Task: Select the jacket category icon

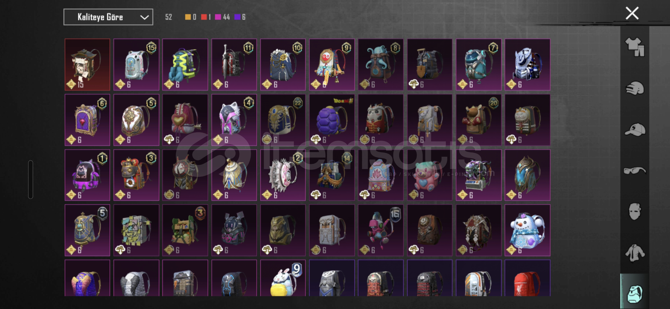Action: coord(635,253)
